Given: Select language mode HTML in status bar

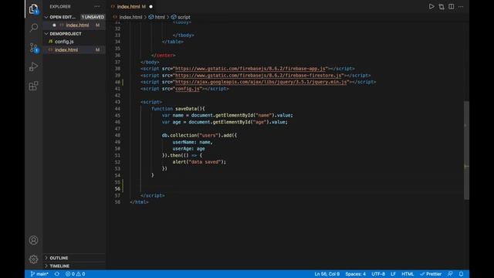Looking at the screenshot, I should [408, 274].
